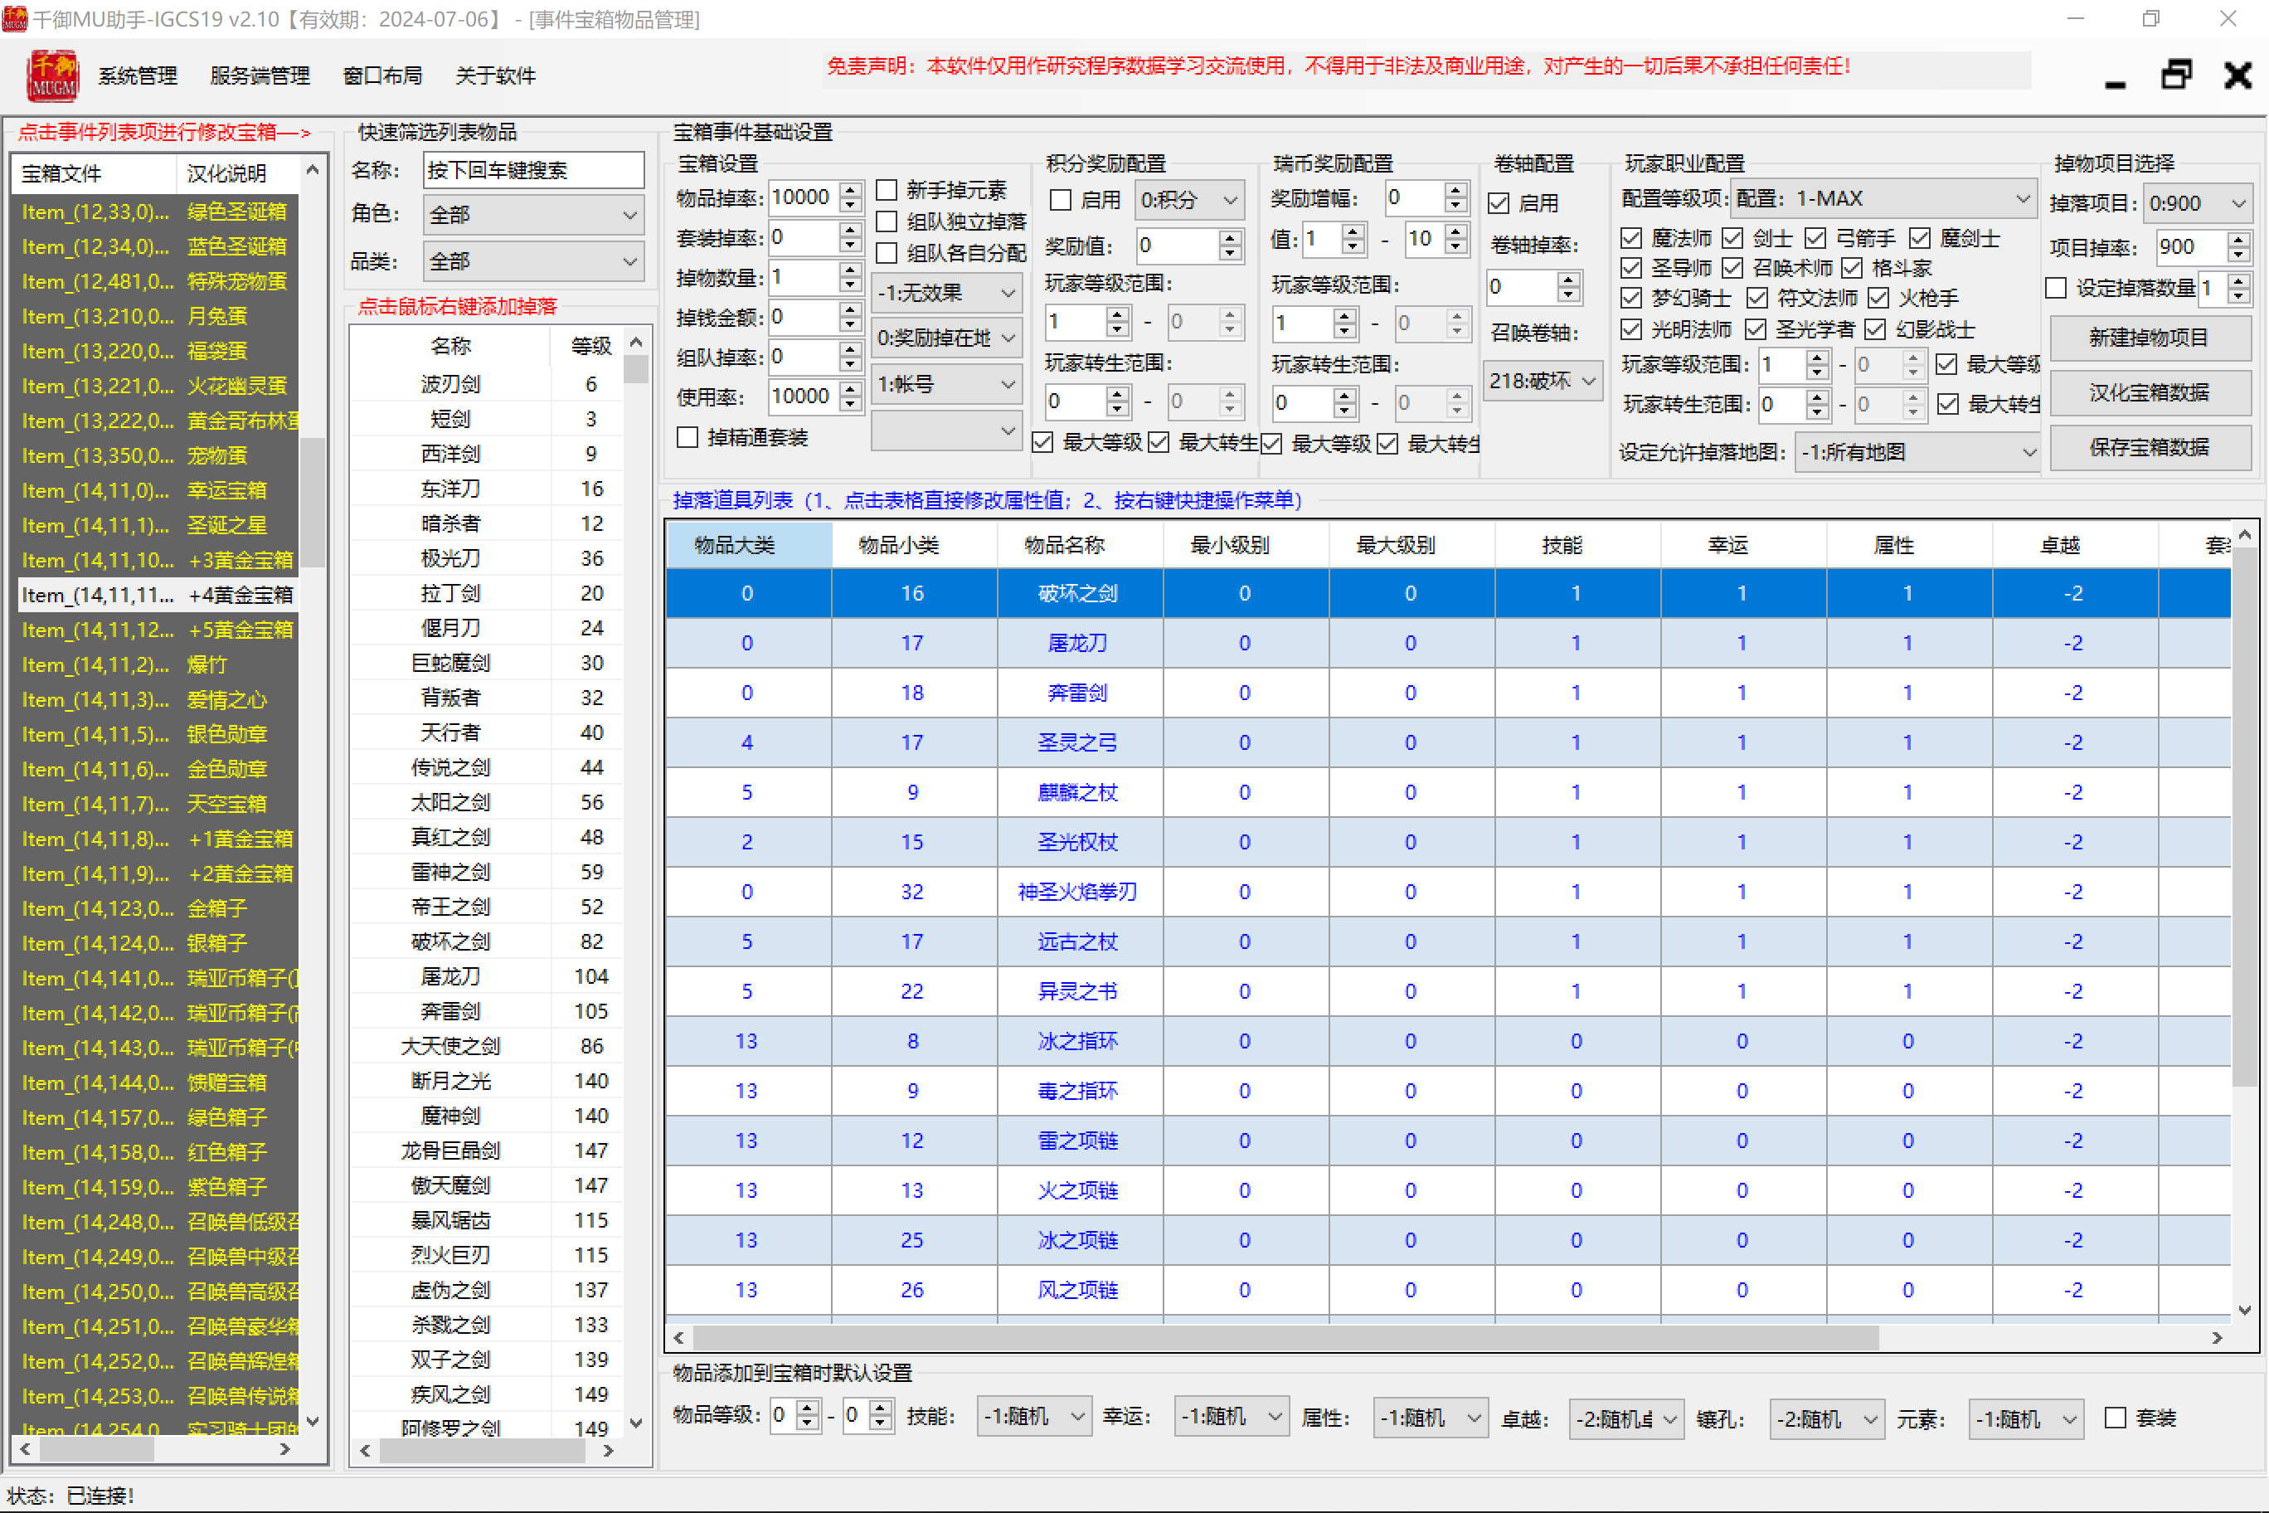Click the down arrow of the 宝箱文件 list scrollbar
Screen dimensions: 2269x1513
tap(313, 1420)
